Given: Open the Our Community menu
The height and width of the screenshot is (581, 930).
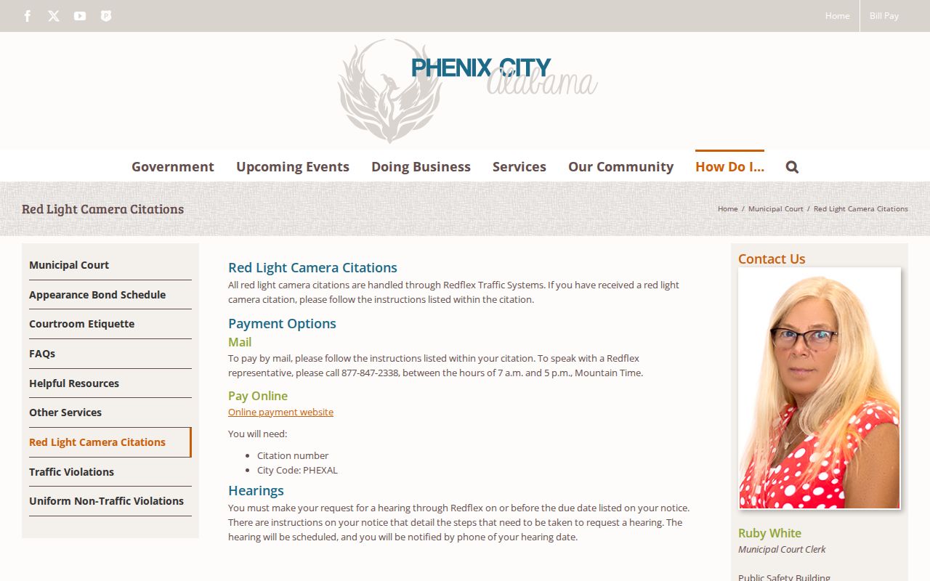Looking at the screenshot, I should pos(620,166).
